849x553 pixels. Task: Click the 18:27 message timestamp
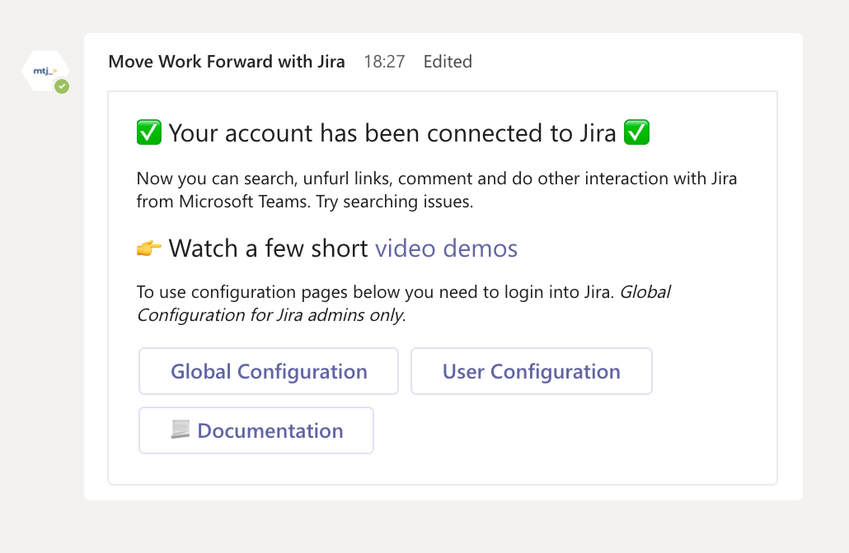pyautogui.click(x=384, y=62)
